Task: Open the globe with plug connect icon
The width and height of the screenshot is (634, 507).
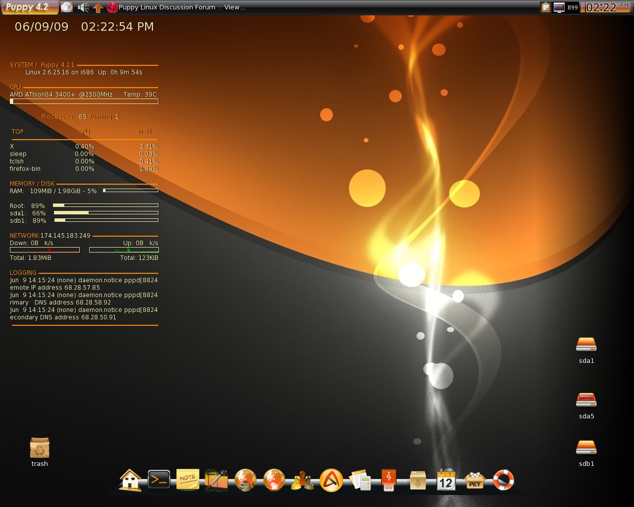Action: click(x=245, y=480)
